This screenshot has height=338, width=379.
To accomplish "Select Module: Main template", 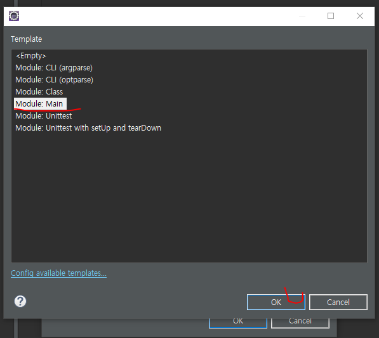I will click(40, 104).
